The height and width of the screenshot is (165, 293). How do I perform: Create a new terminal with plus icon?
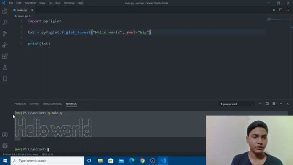click(260, 104)
